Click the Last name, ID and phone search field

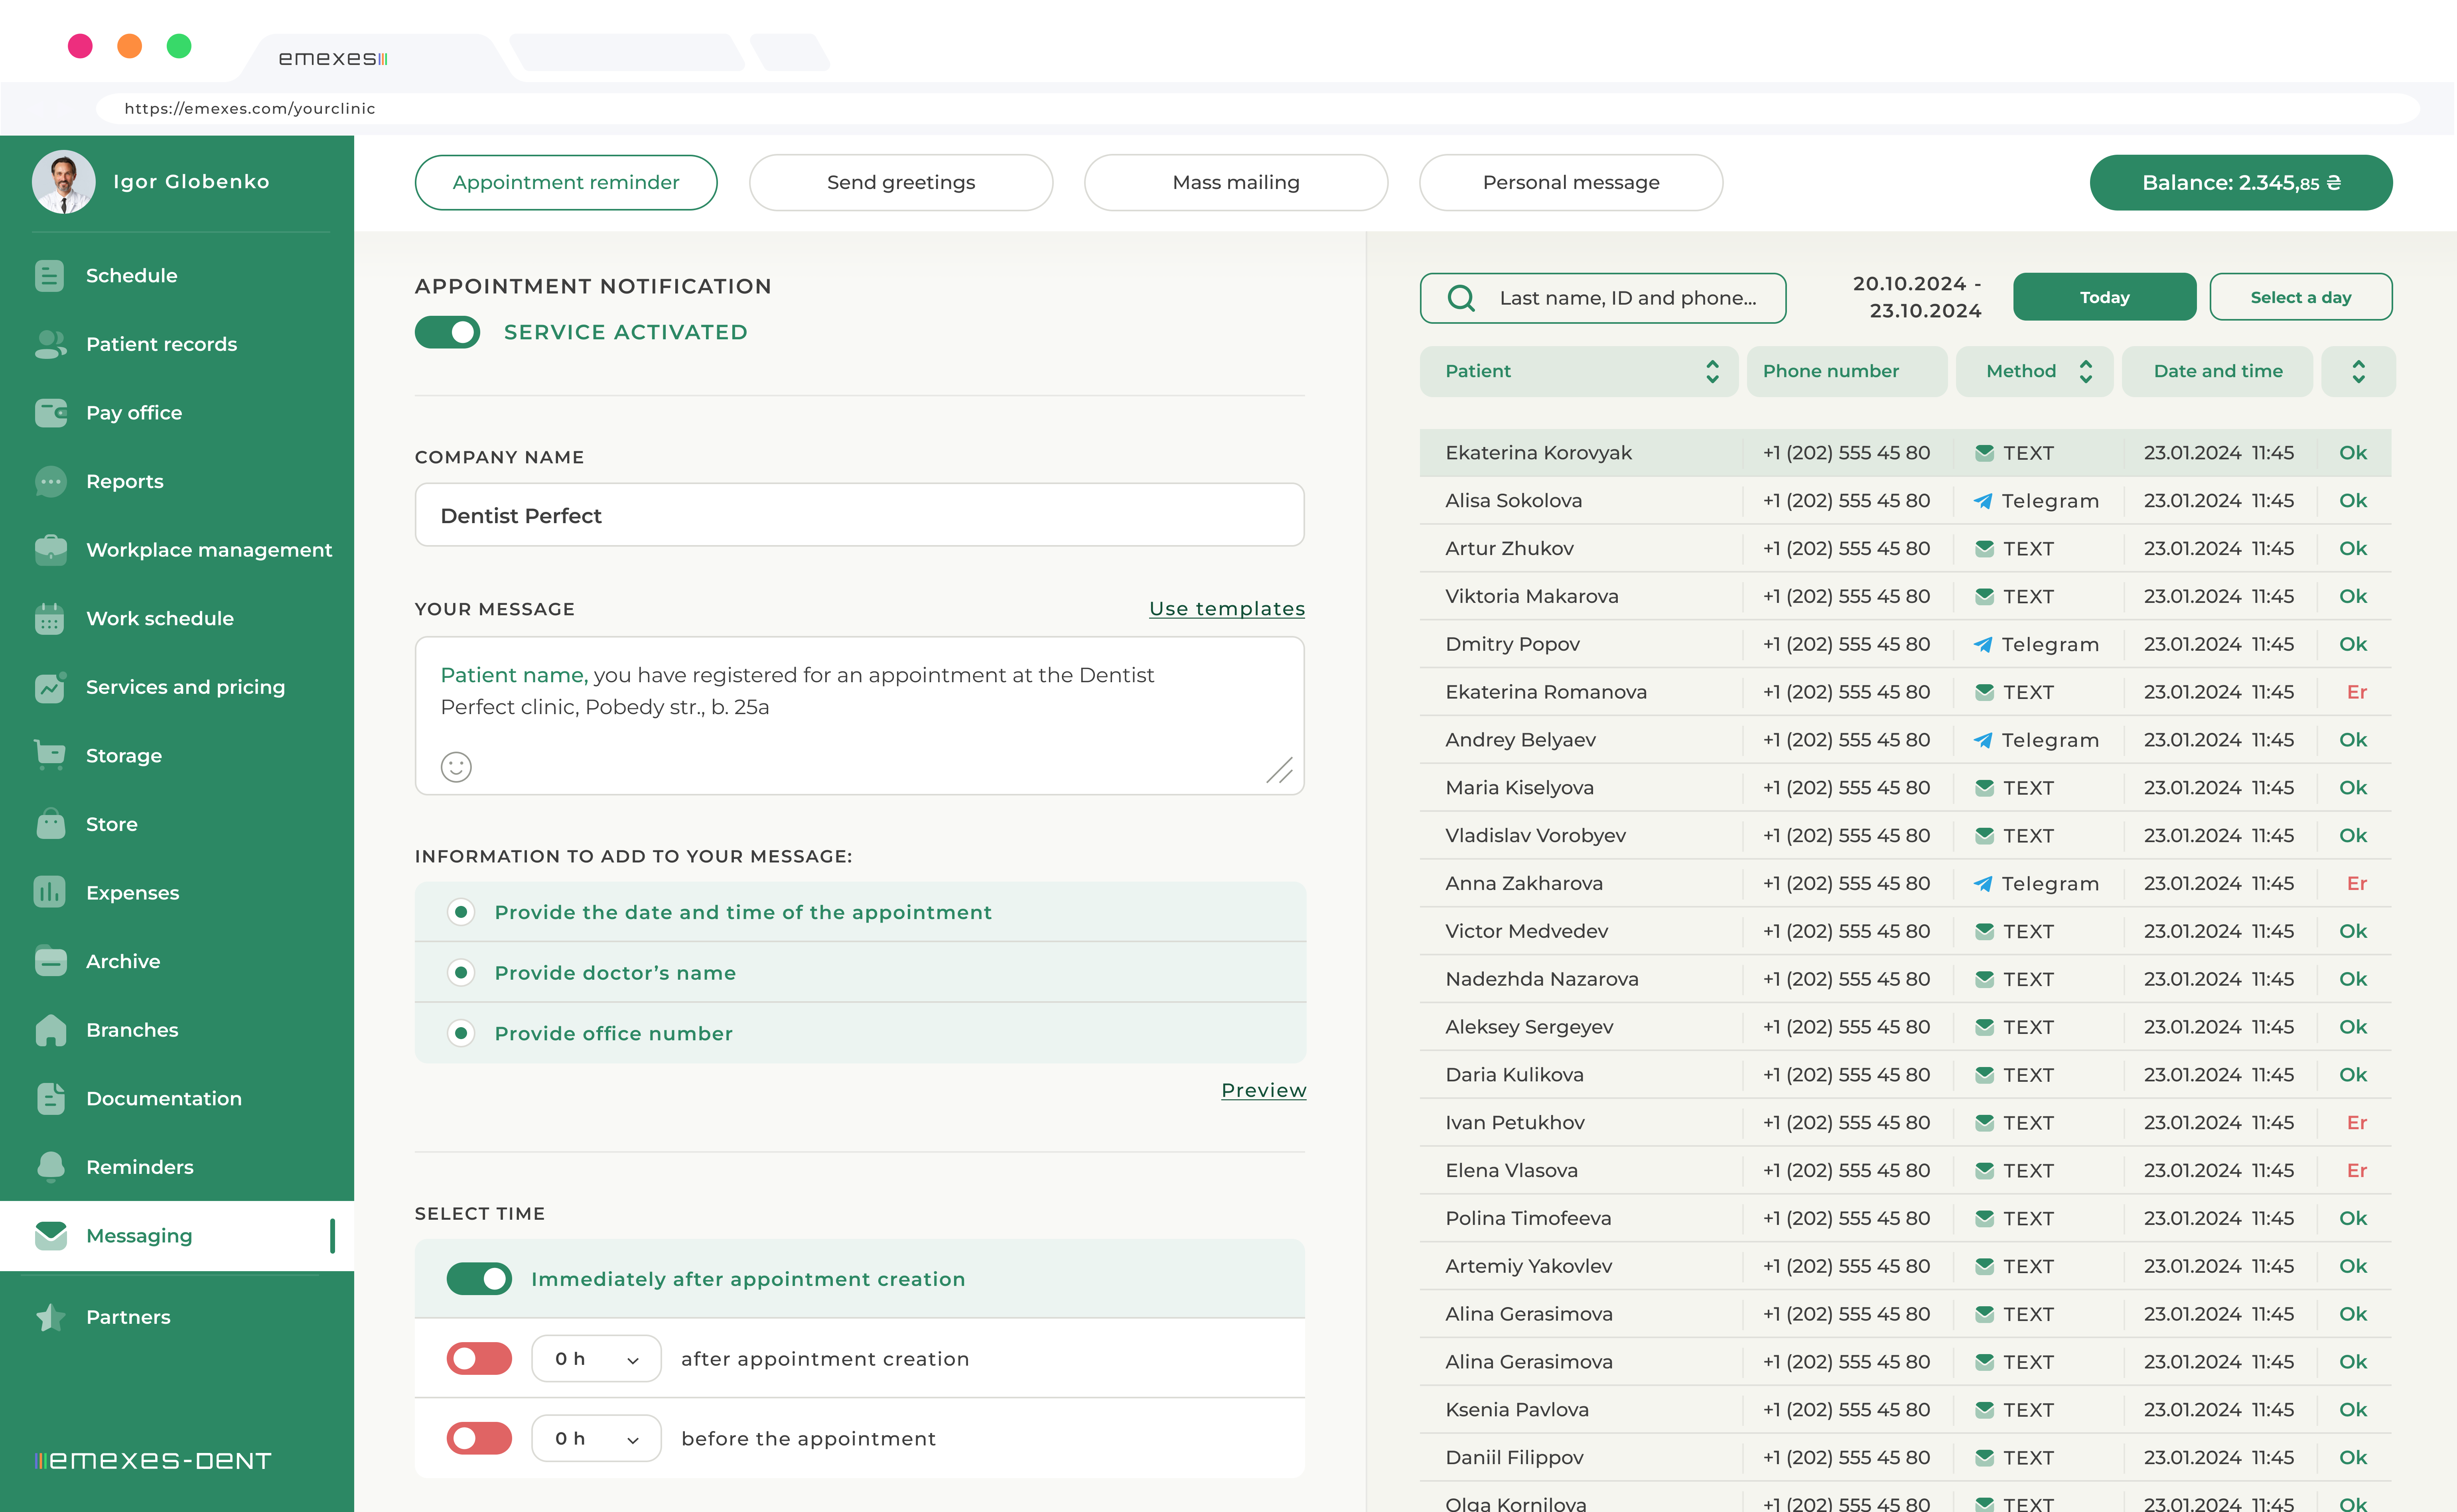pos(1603,298)
